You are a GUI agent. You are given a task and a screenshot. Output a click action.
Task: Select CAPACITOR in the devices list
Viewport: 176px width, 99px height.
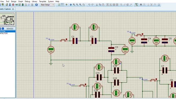pyautogui.click(x=7, y=33)
